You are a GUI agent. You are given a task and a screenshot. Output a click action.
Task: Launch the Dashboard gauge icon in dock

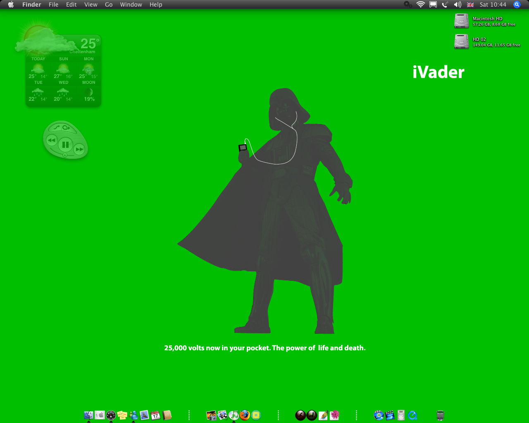111,415
